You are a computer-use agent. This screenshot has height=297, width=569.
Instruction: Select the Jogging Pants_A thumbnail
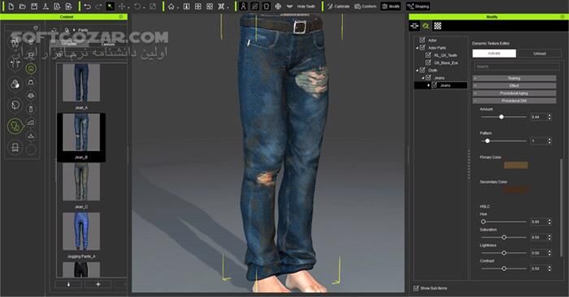coord(81,231)
